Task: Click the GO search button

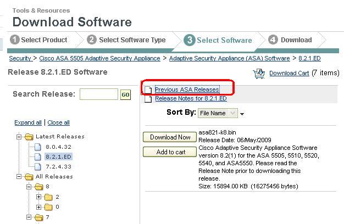Action: coord(125,94)
